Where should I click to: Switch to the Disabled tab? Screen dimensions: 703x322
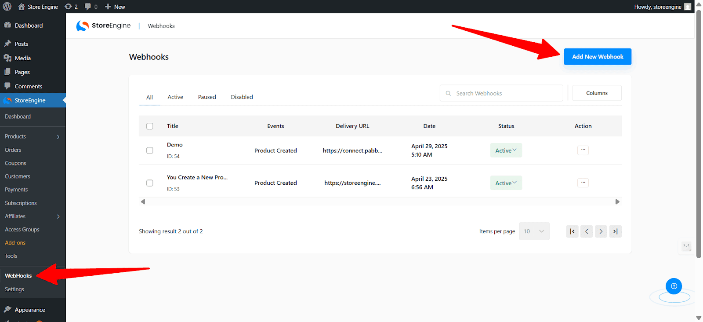(242, 97)
